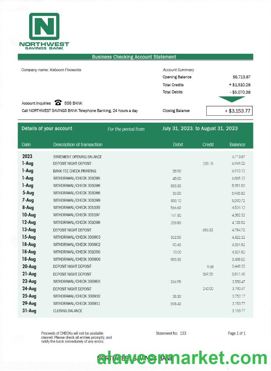Click 'WITHDRAWAL/CHECK 301098' description
The height and width of the screenshot is (371, 271).
point(77,222)
